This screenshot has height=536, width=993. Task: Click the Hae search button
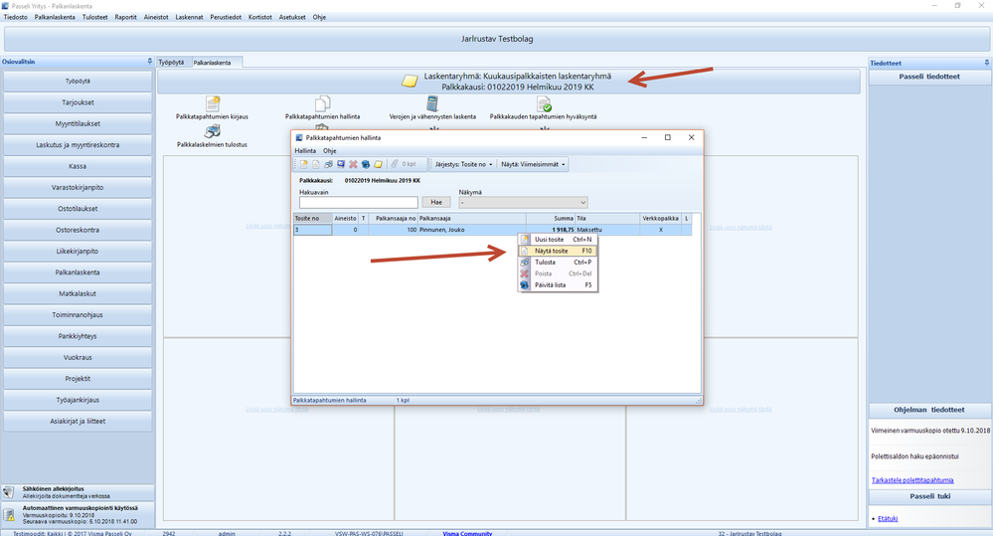436,202
